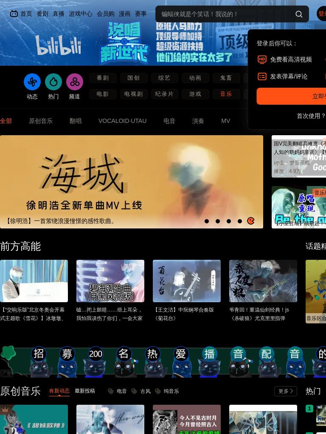Click the tag icon beside 纯音乐
The width and height of the screenshot is (326, 434).
158,391
